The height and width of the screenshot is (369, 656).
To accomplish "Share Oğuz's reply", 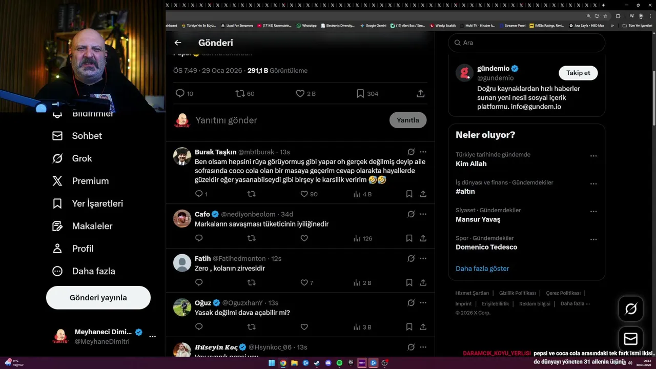I will (x=423, y=326).
